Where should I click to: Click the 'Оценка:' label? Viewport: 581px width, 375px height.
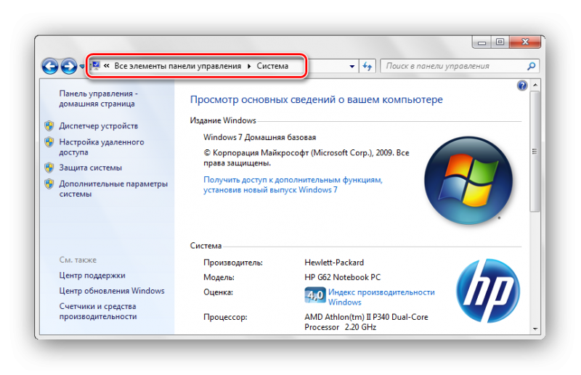tap(219, 292)
